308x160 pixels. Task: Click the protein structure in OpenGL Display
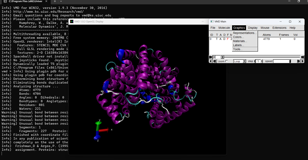pos(146,86)
